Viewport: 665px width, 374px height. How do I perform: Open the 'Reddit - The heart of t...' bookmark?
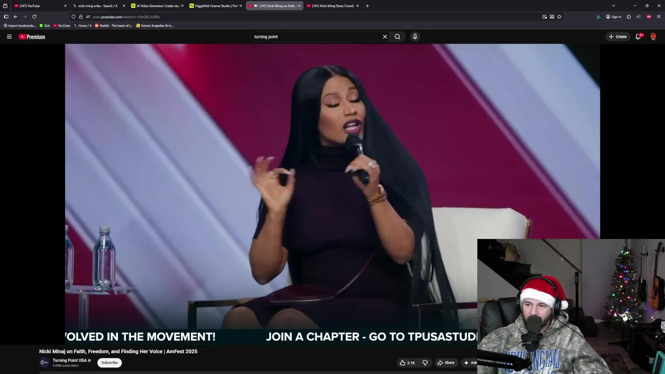114,25
